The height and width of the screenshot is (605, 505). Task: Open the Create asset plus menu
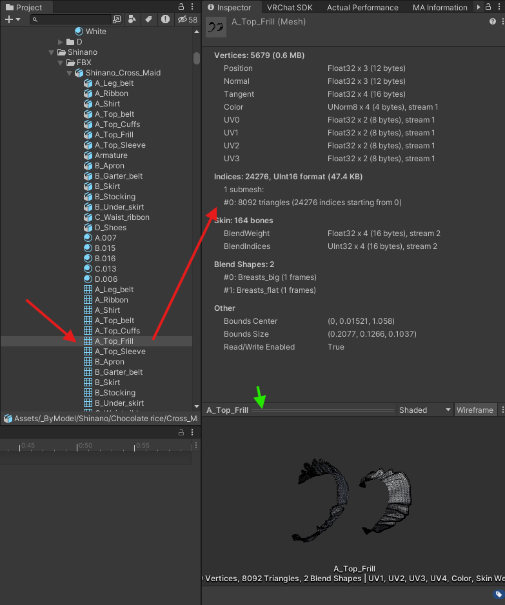coord(12,19)
